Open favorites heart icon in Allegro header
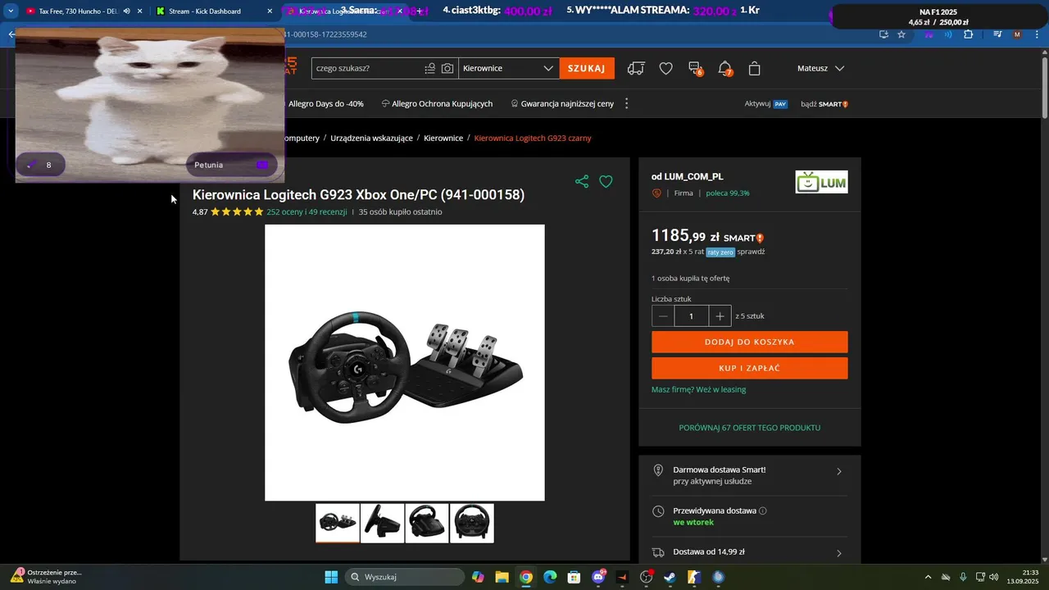 point(666,69)
